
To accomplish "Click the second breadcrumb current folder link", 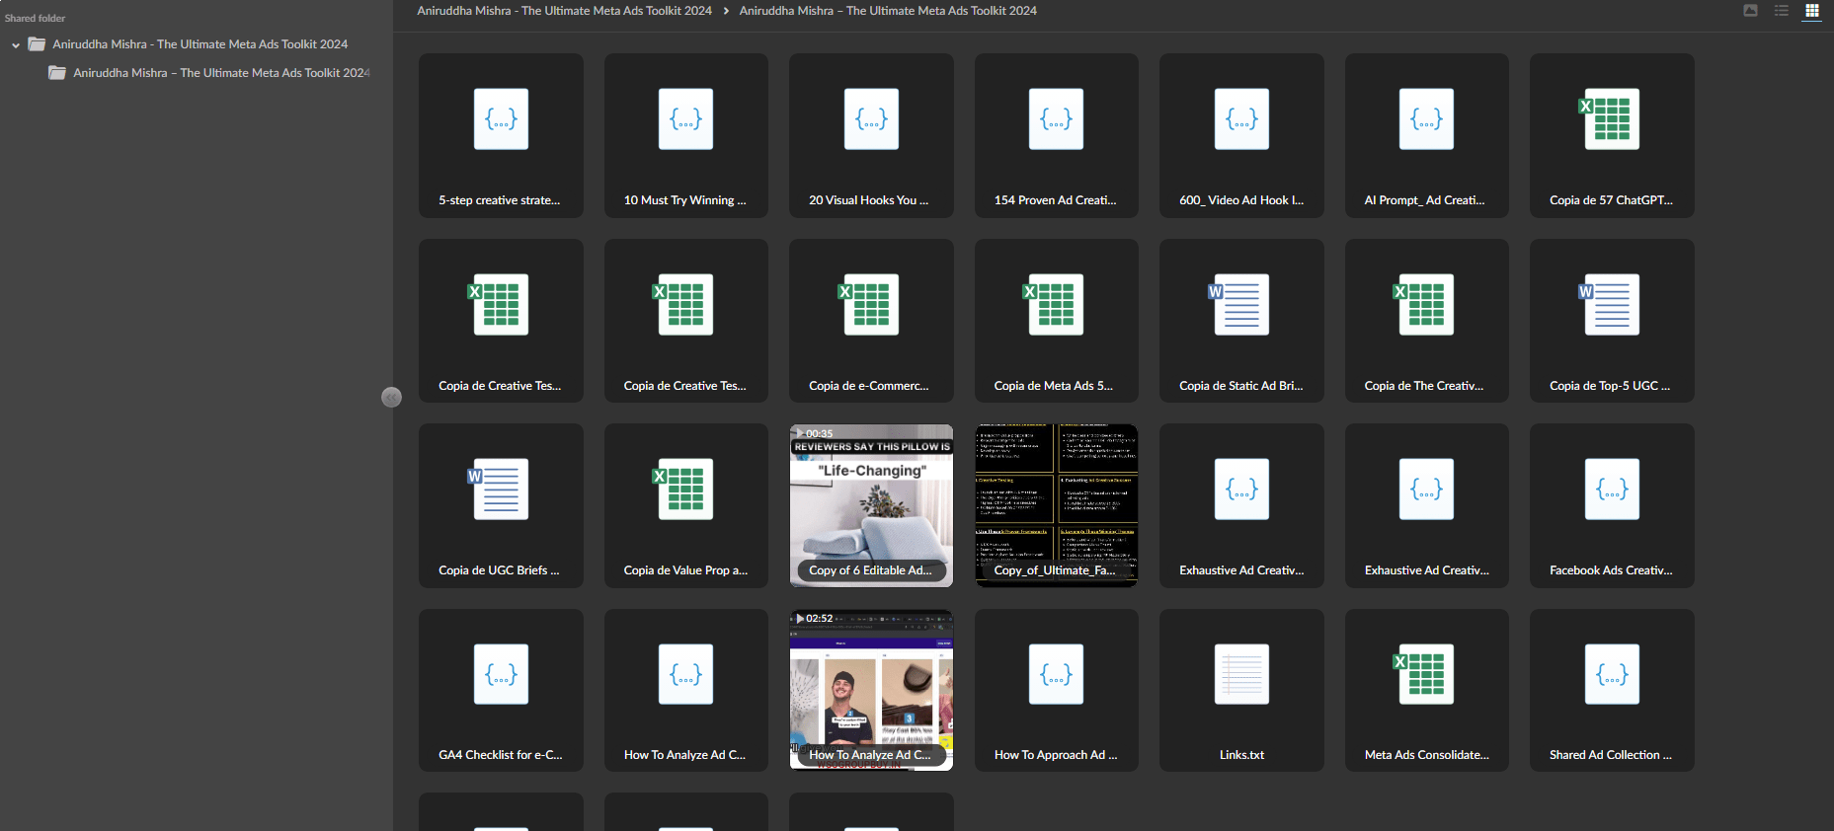I will point(888,11).
